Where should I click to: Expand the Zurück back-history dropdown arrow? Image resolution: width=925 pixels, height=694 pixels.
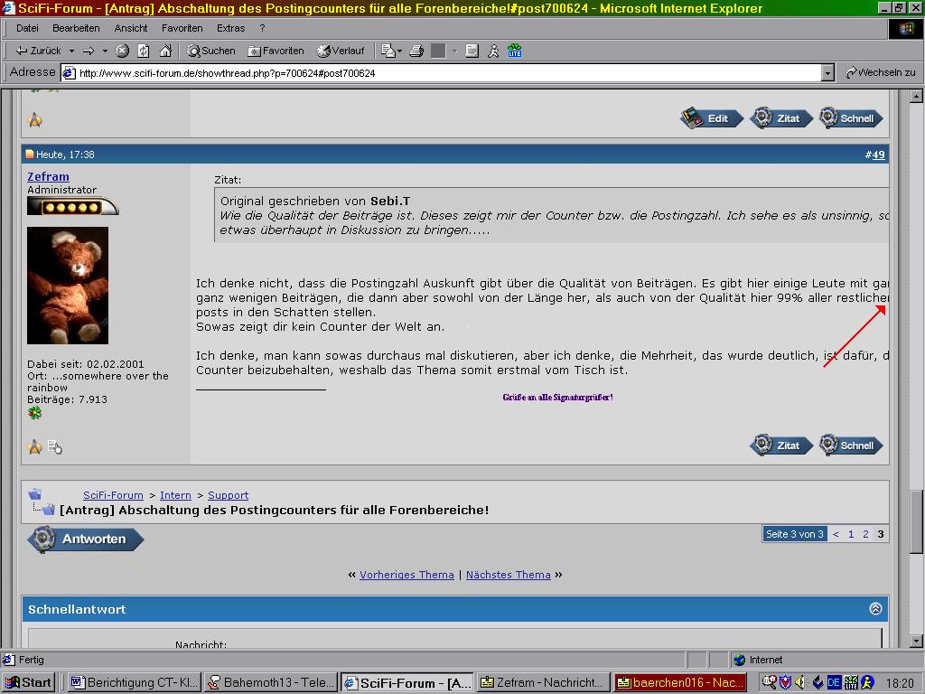point(72,51)
